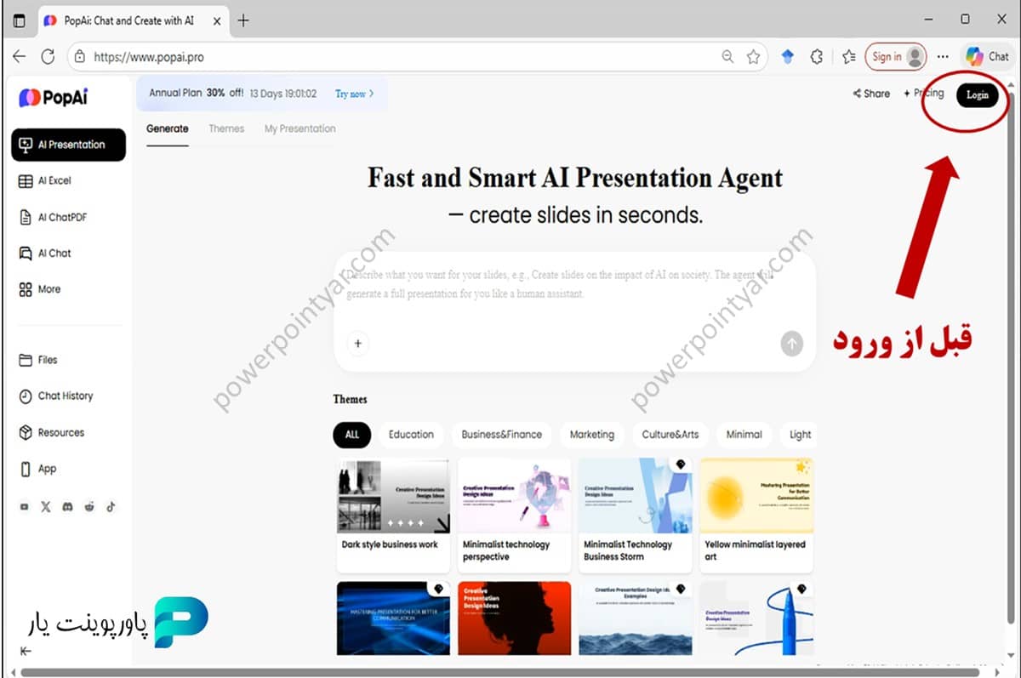Viewport: 1021px width, 678px height.
Task: Open Chat History
Action: tap(65, 396)
